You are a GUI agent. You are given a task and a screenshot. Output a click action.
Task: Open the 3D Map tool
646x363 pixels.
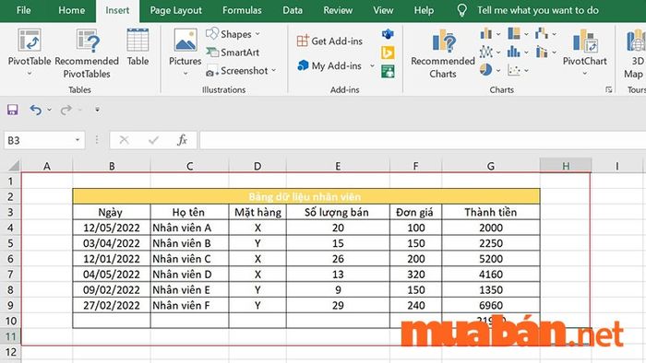pyautogui.click(x=636, y=53)
